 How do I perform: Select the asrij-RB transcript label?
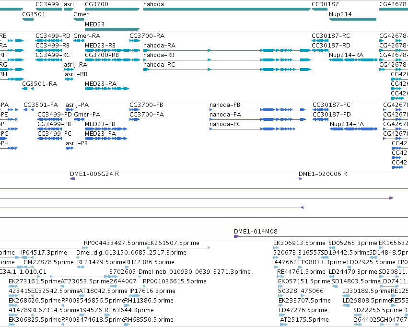(x=76, y=74)
